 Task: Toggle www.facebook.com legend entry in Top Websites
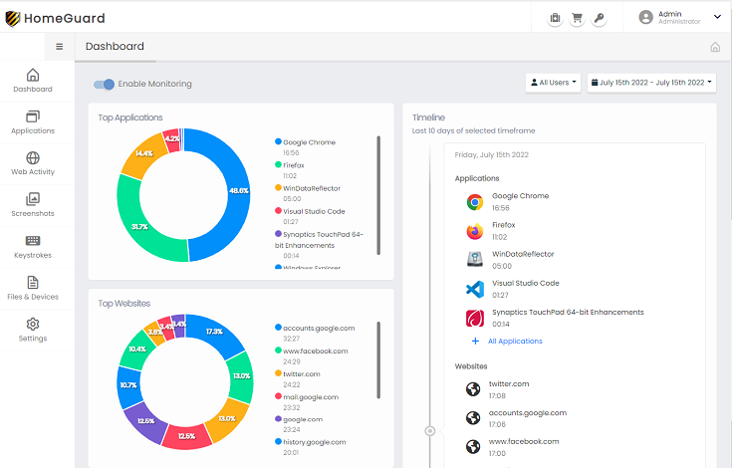click(312, 351)
